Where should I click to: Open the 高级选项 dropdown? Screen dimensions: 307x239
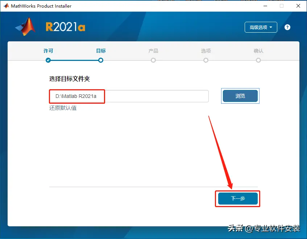click(261, 27)
